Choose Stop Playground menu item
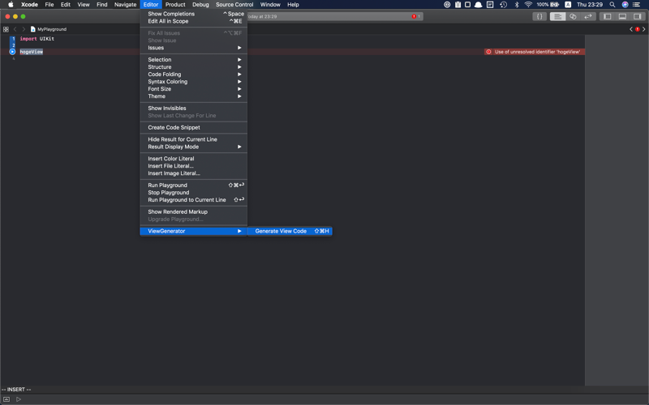 [193, 193]
